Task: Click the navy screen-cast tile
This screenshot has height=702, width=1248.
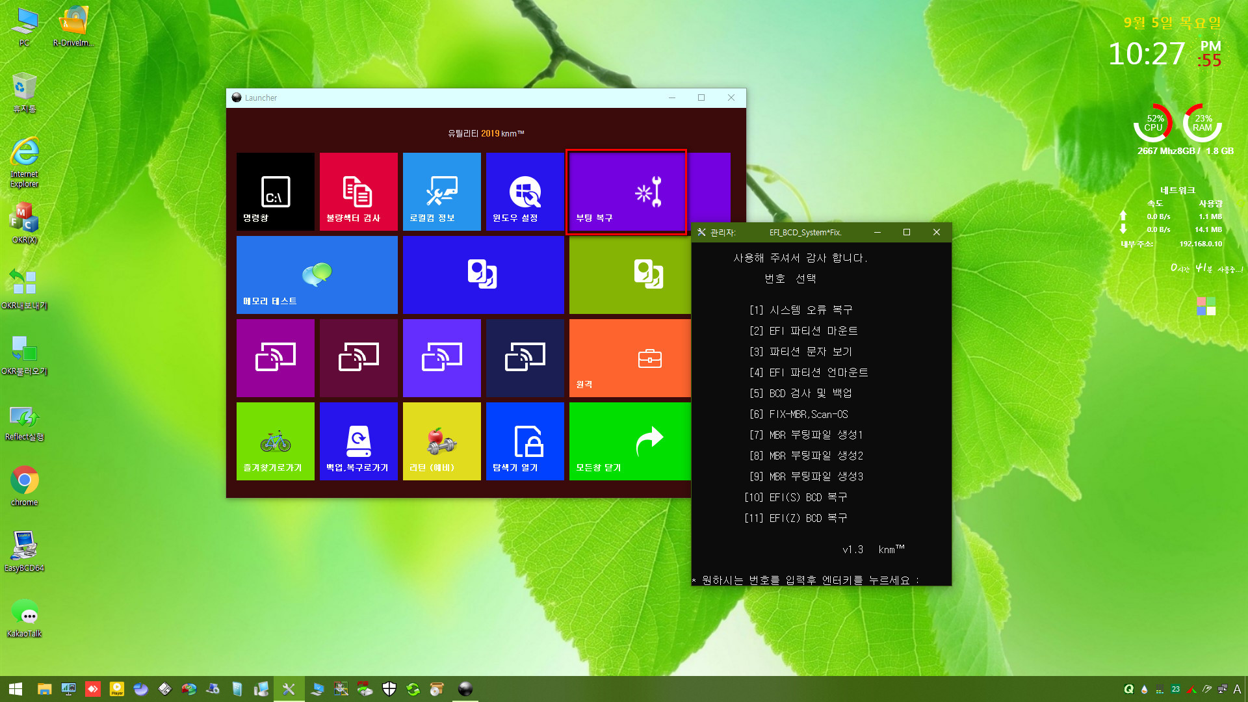Action: [x=525, y=358]
